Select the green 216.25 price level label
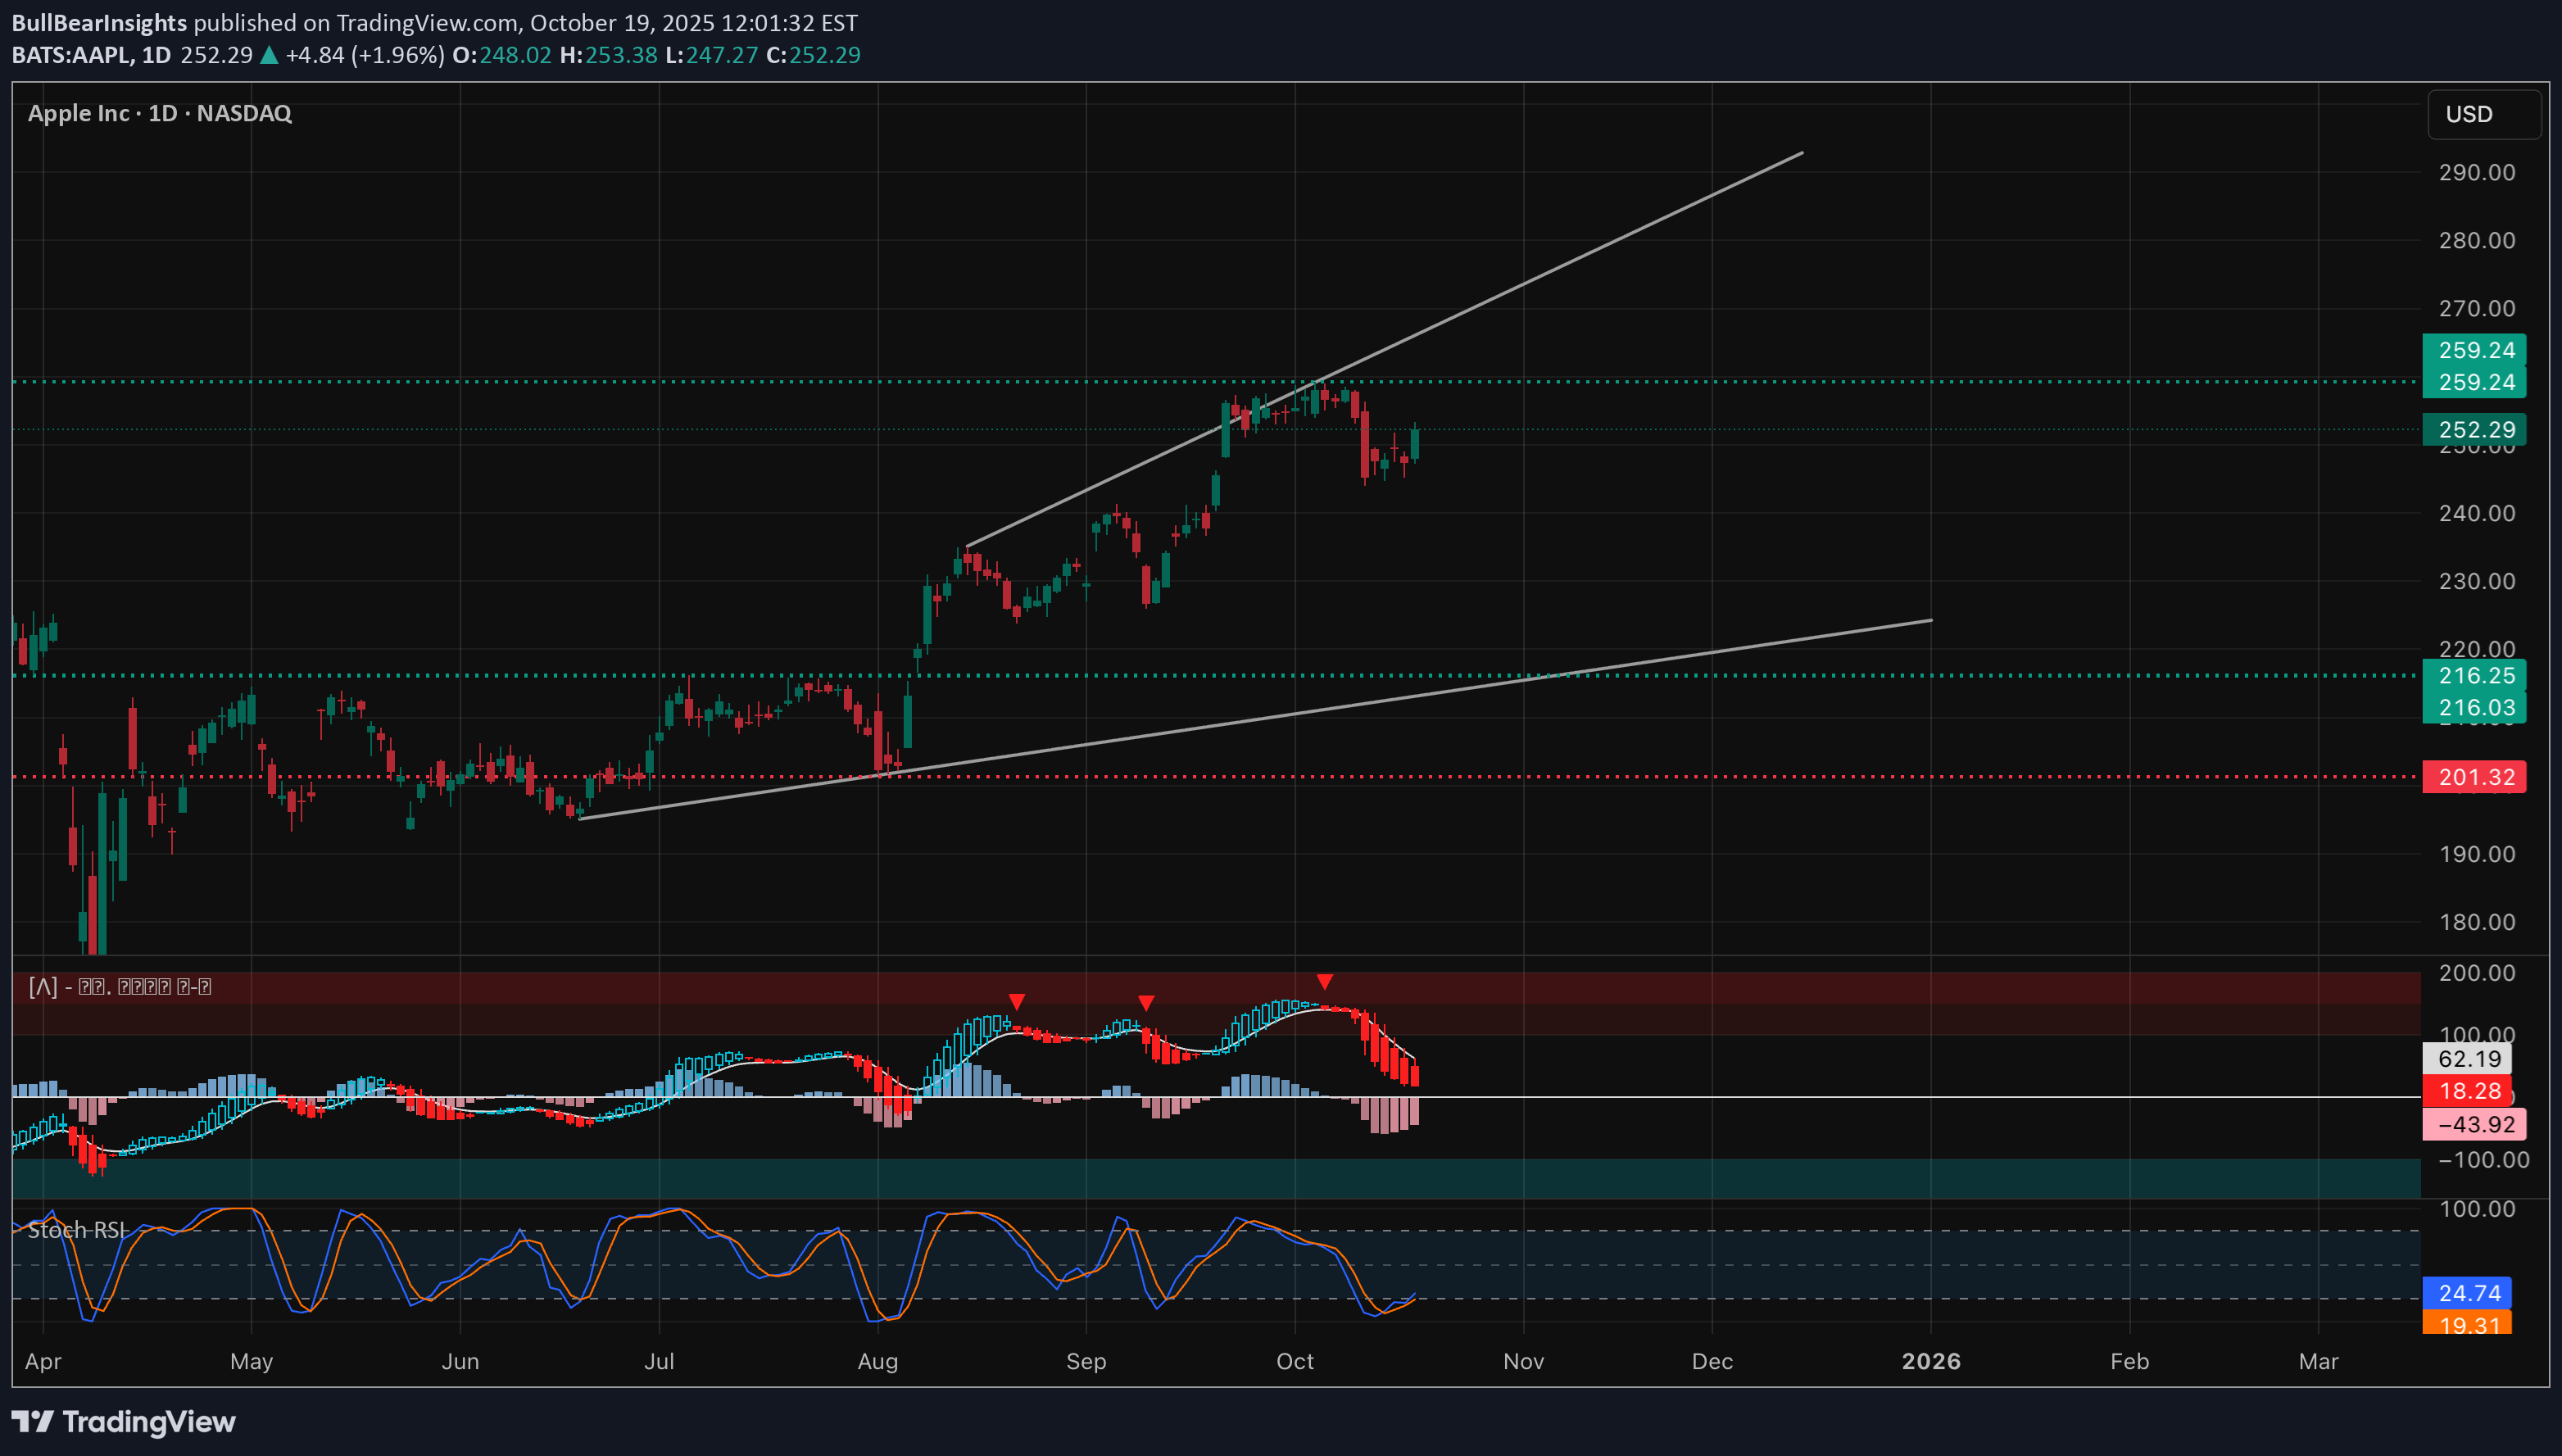 (x=2474, y=675)
